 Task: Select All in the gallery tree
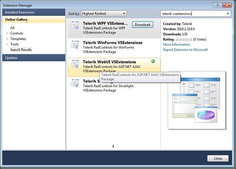coord(12,28)
